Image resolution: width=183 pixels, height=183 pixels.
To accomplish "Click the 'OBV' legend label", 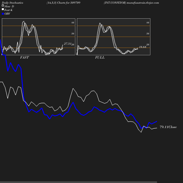I will [7, 14].
